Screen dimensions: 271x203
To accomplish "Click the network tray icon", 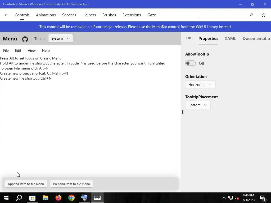I will click(x=231, y=198).
